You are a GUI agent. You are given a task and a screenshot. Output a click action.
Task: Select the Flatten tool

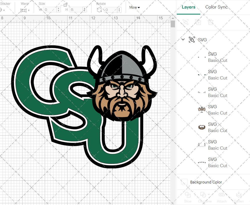coord(239,197)
